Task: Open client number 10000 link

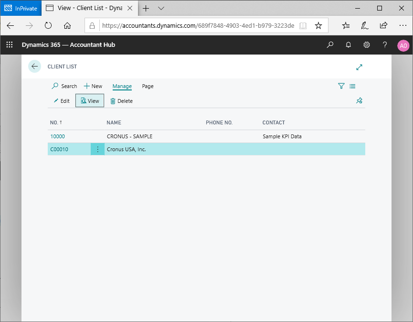Action: tap(57, 136)
